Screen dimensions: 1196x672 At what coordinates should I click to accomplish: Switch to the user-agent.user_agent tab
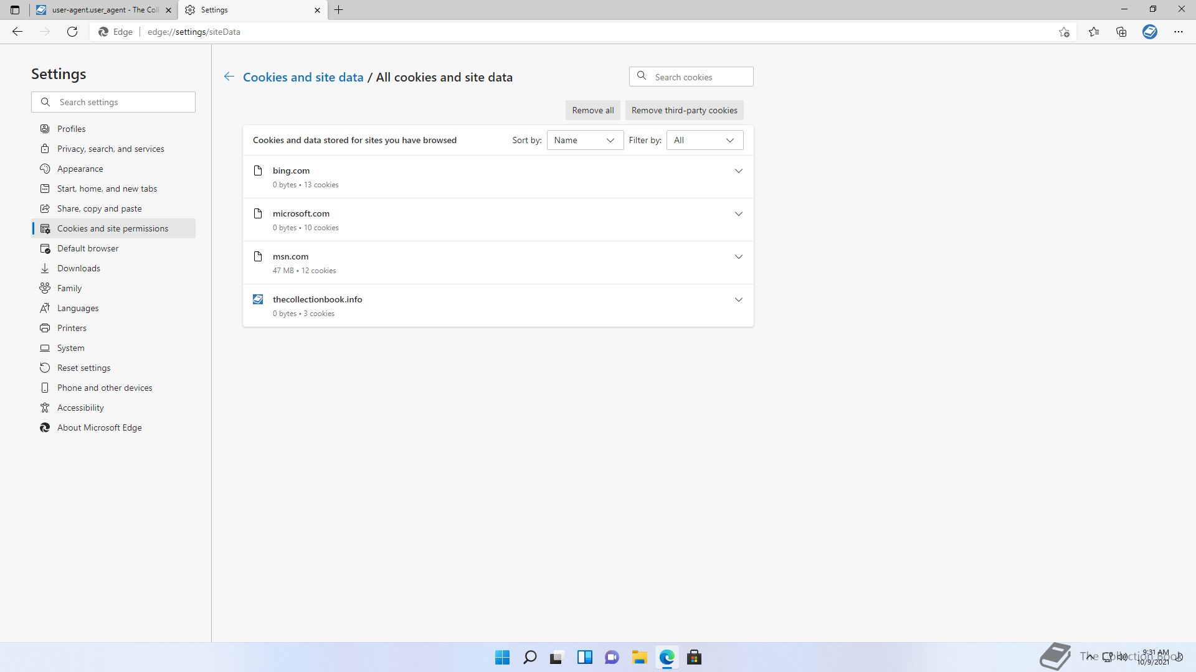[103, 10]
